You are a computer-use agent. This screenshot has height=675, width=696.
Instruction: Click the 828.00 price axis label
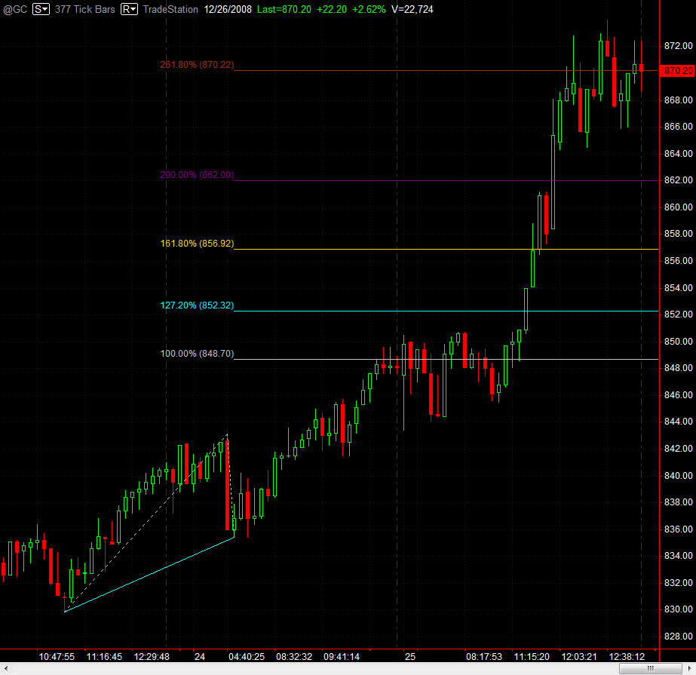click(678, 637)
